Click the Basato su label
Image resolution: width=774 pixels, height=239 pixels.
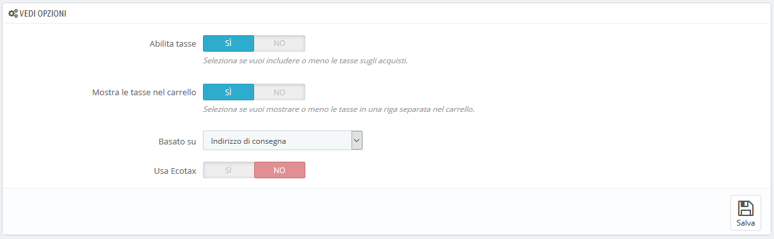click(177, 141)
